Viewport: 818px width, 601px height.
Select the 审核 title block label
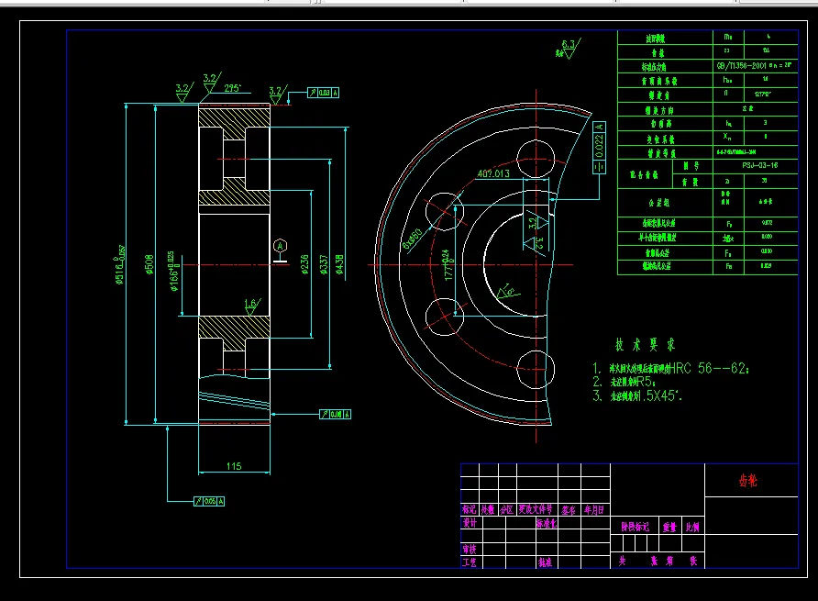click(x=469, y=550)
